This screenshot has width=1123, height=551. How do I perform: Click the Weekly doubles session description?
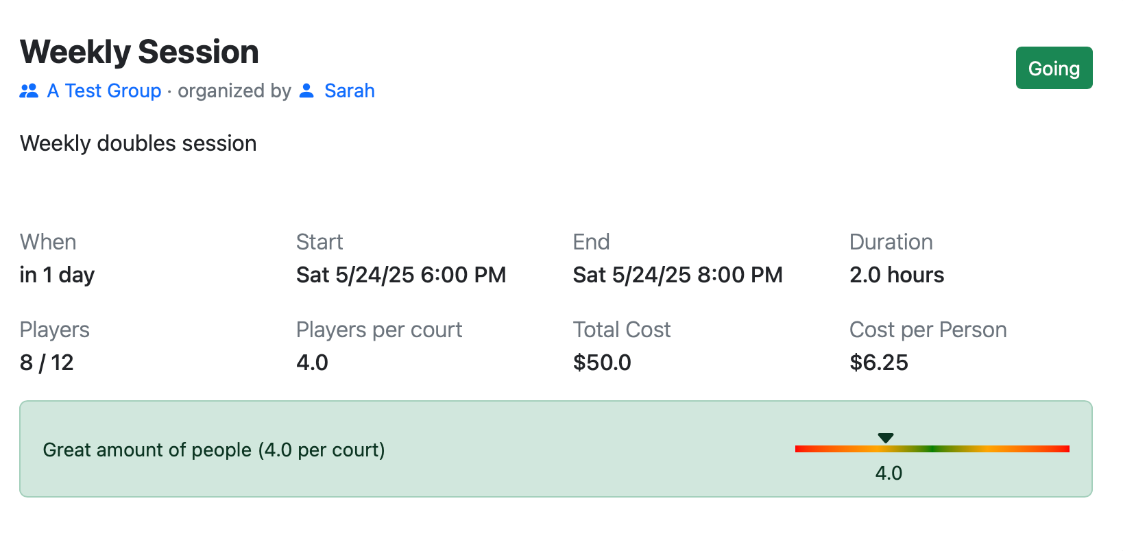(138, 143)
